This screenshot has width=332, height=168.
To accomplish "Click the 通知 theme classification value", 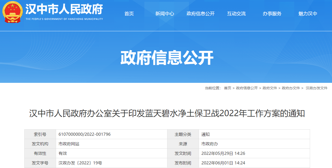I will pos(205,134).
